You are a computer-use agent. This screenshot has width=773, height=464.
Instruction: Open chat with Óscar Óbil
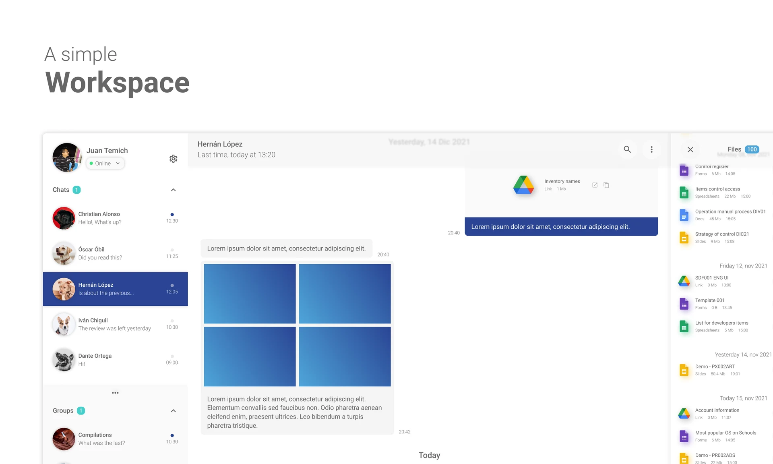point(116,253)
